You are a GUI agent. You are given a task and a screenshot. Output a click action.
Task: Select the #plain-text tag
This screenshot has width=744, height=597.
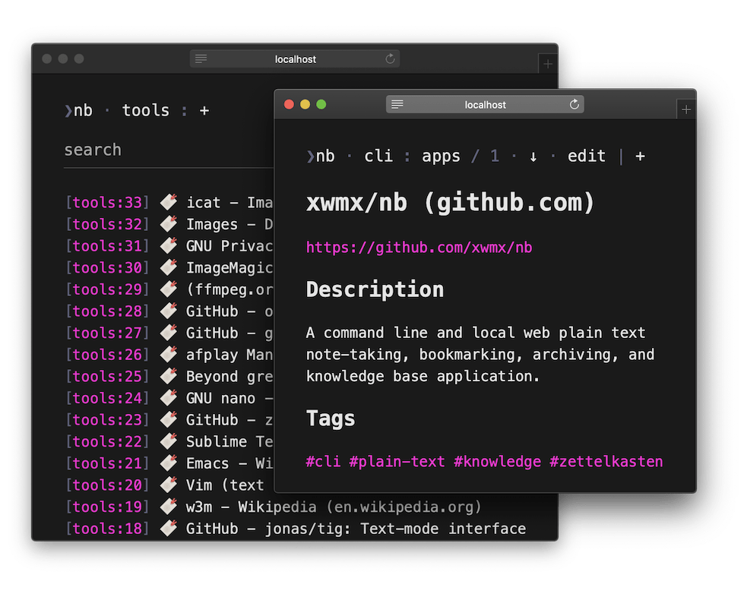(x=397, y=462)
